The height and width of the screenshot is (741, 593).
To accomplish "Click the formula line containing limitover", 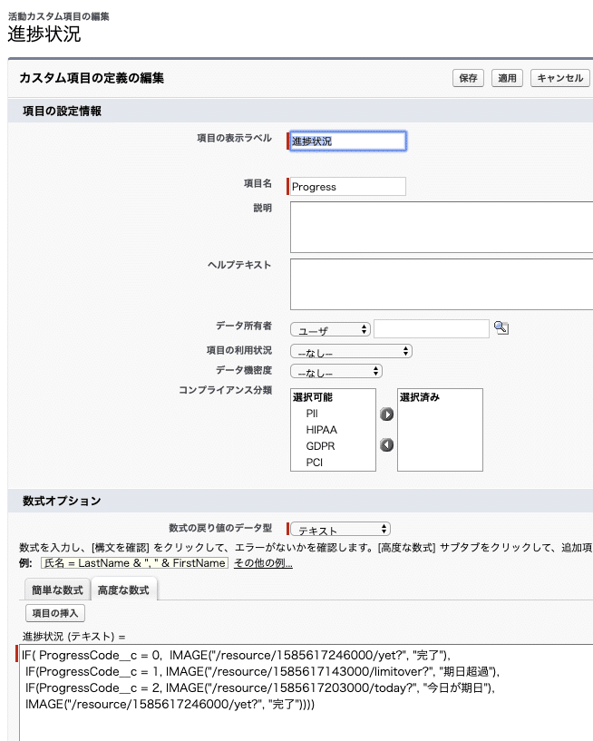I will (x=262, y=671).
